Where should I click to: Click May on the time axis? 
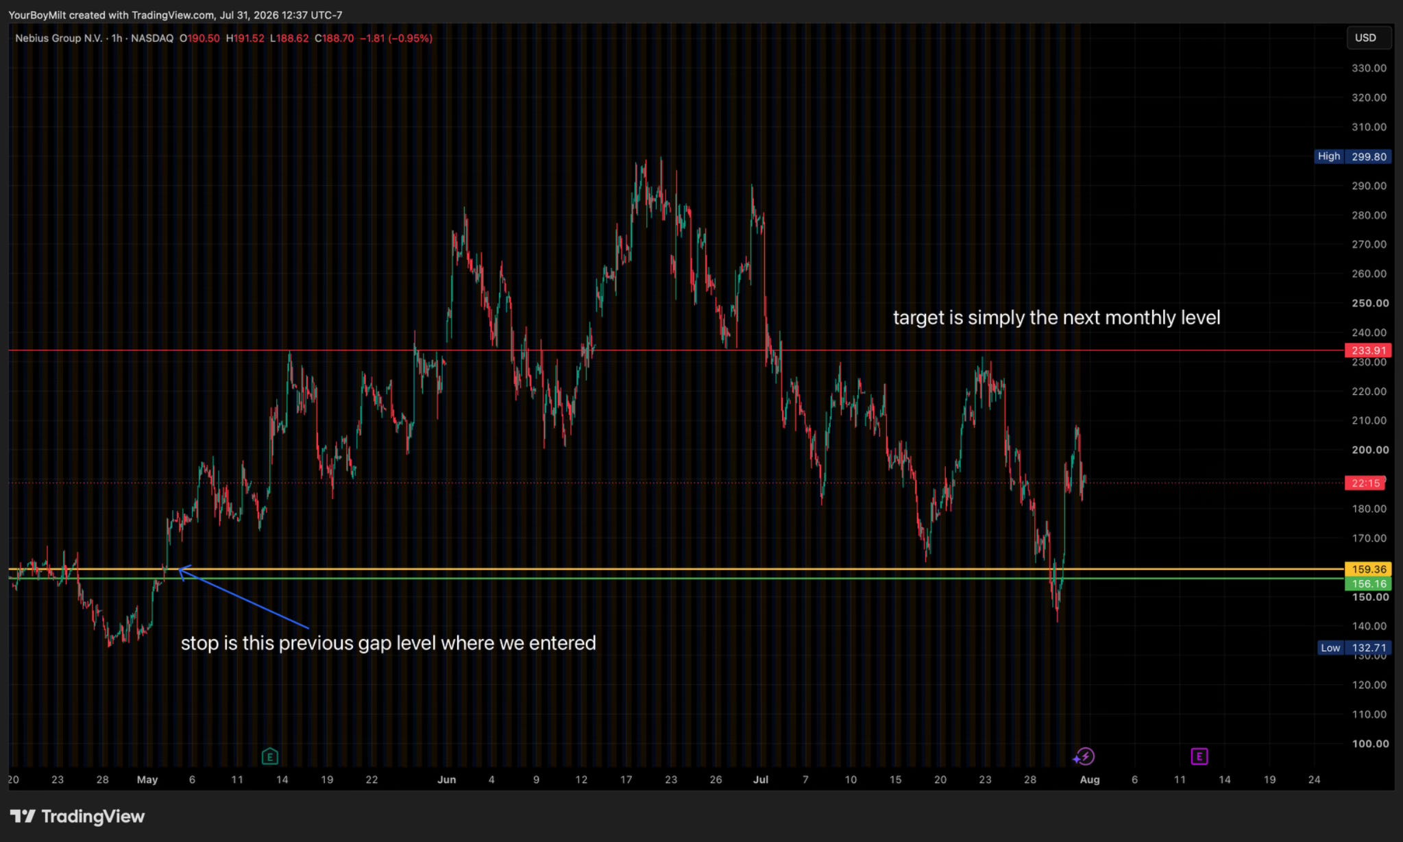pyautogui.click(x=147, y=780)
